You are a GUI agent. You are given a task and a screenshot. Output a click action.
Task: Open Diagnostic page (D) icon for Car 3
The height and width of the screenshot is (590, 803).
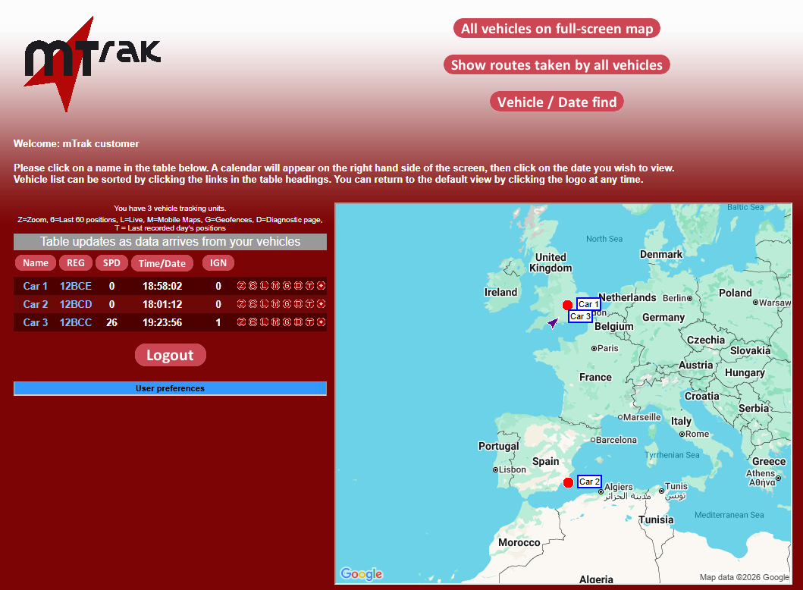298,322
